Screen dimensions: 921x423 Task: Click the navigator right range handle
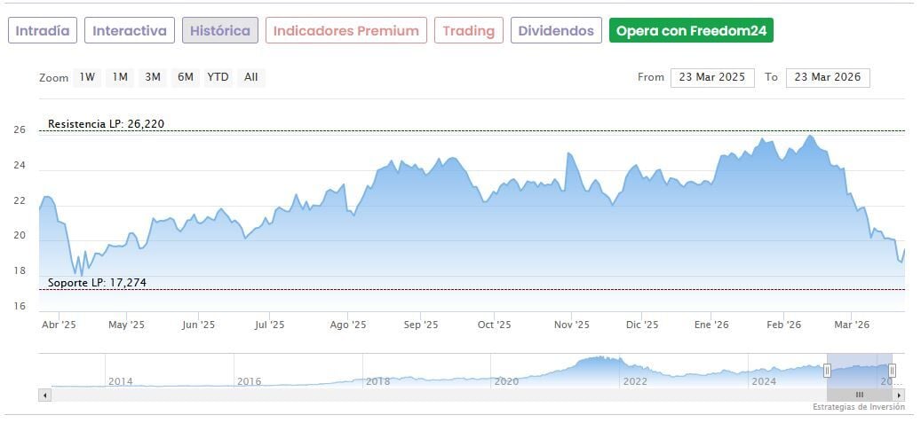(x=893, y=370)
